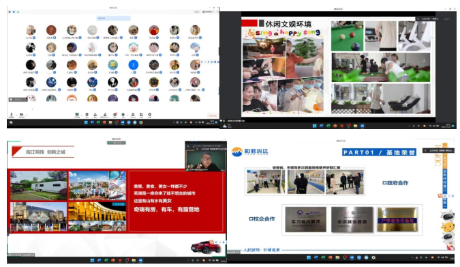Click slide heading 皖江明珠 创新之城
The image size is (460, 267).
pos(46,152)
